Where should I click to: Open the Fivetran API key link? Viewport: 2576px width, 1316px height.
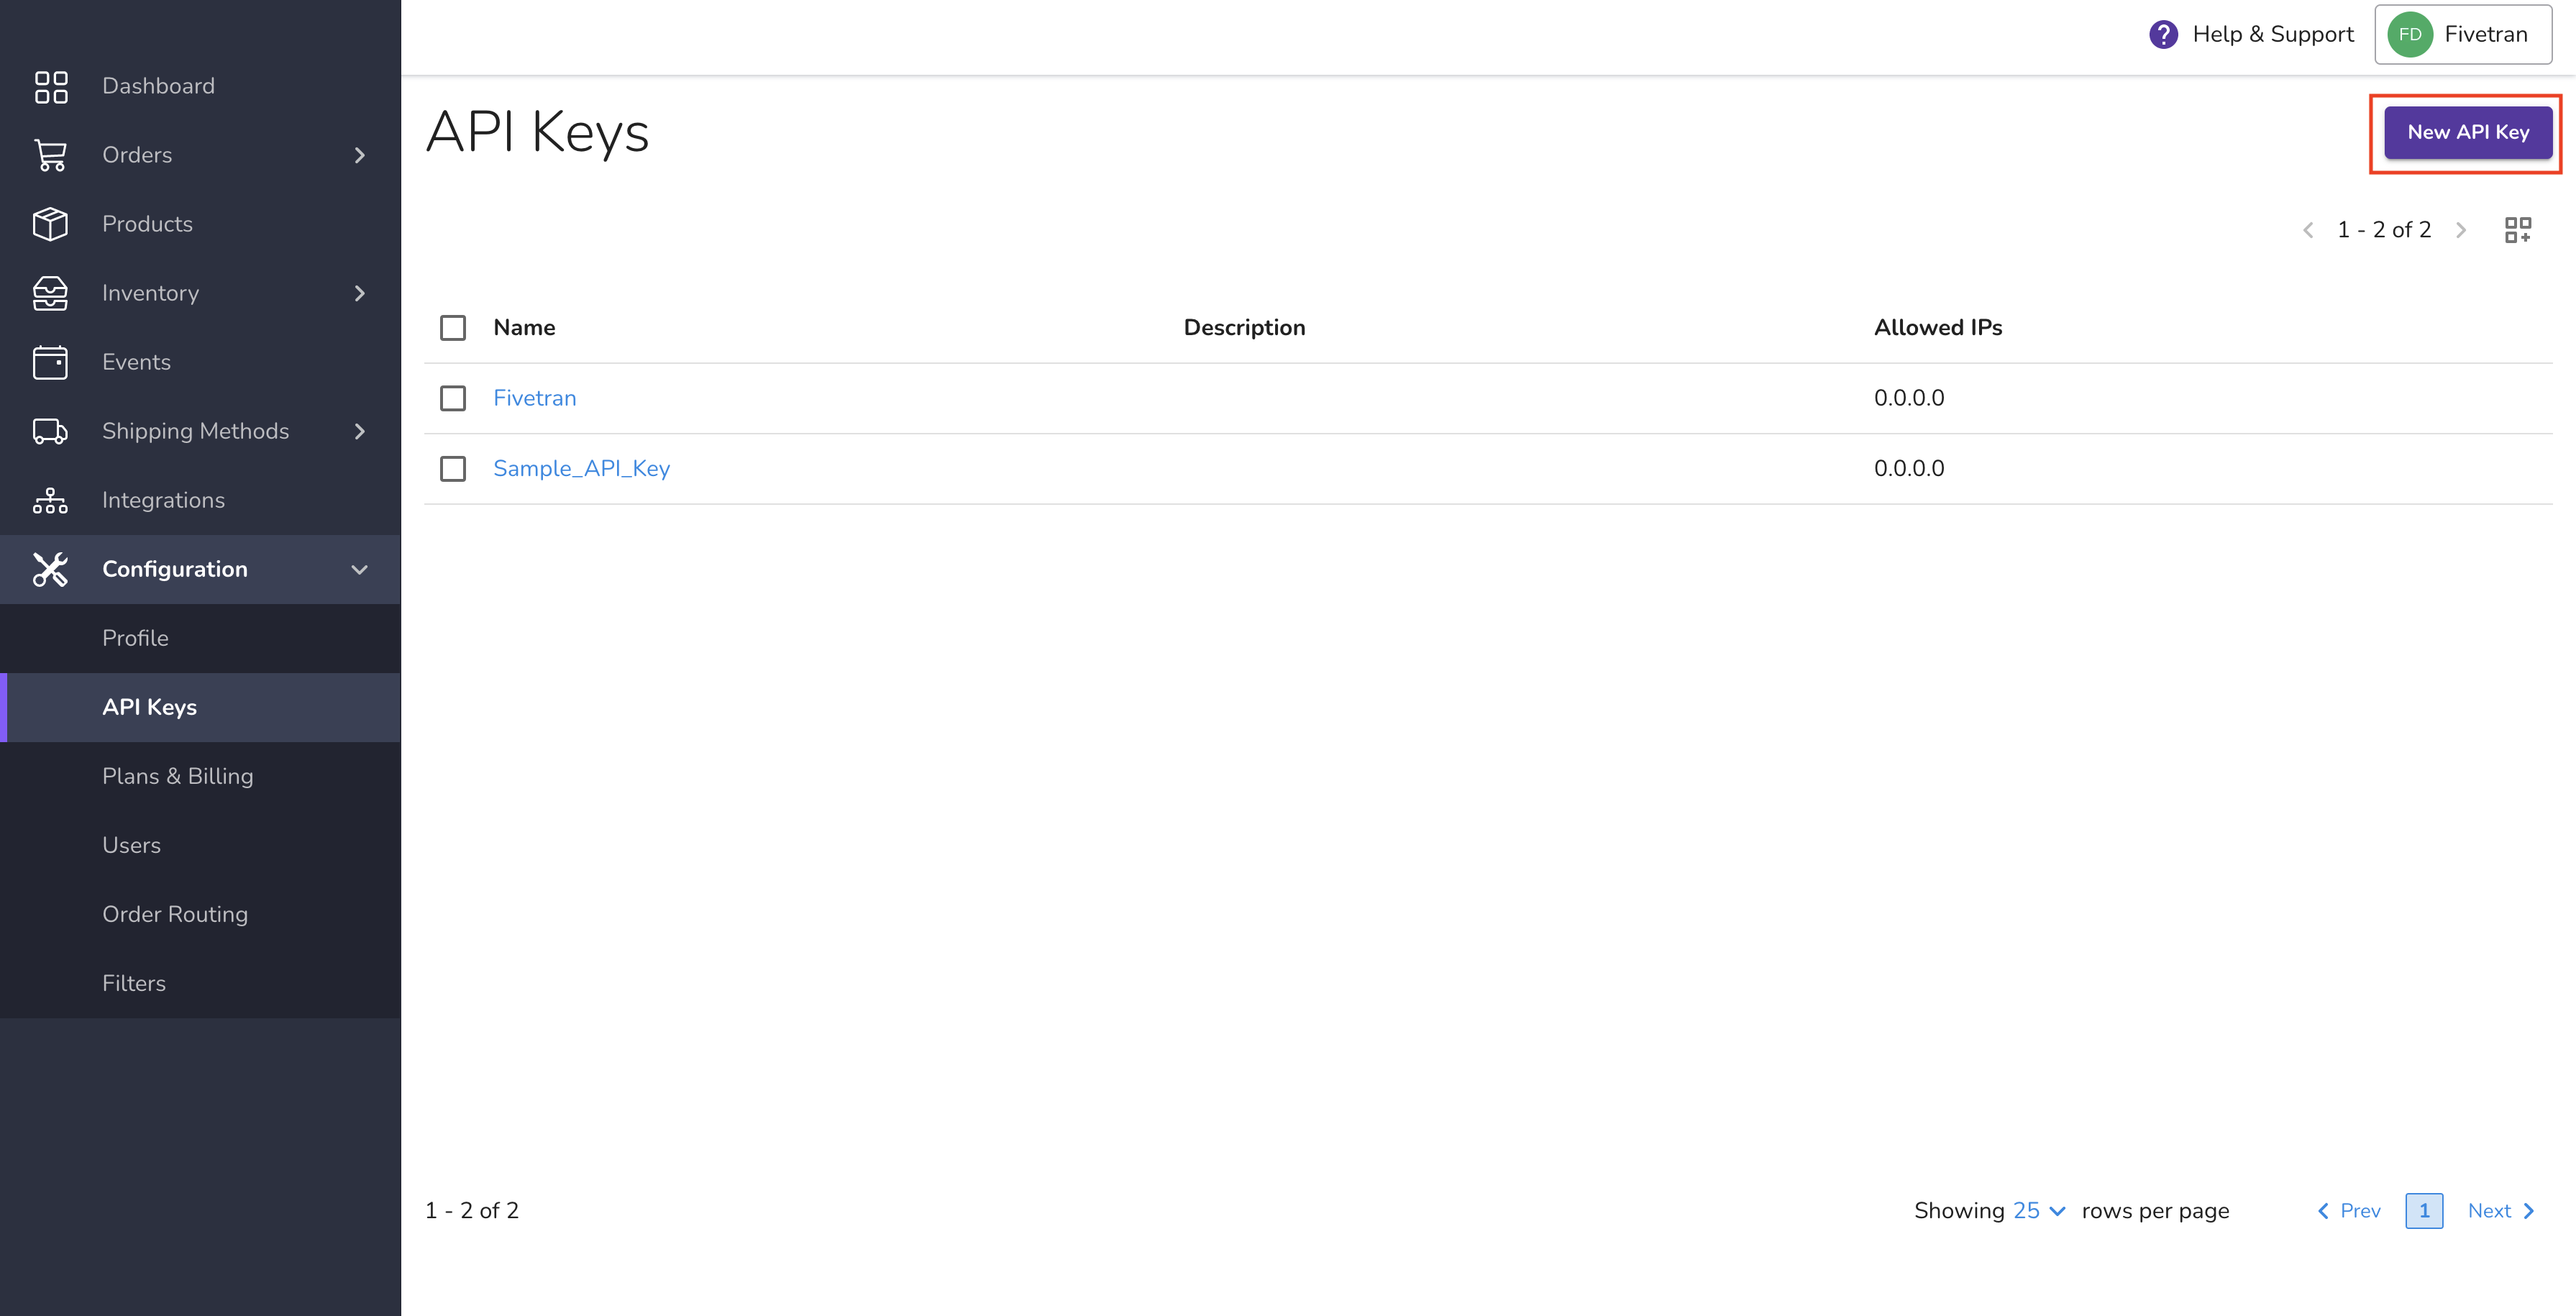pos(535,398)
